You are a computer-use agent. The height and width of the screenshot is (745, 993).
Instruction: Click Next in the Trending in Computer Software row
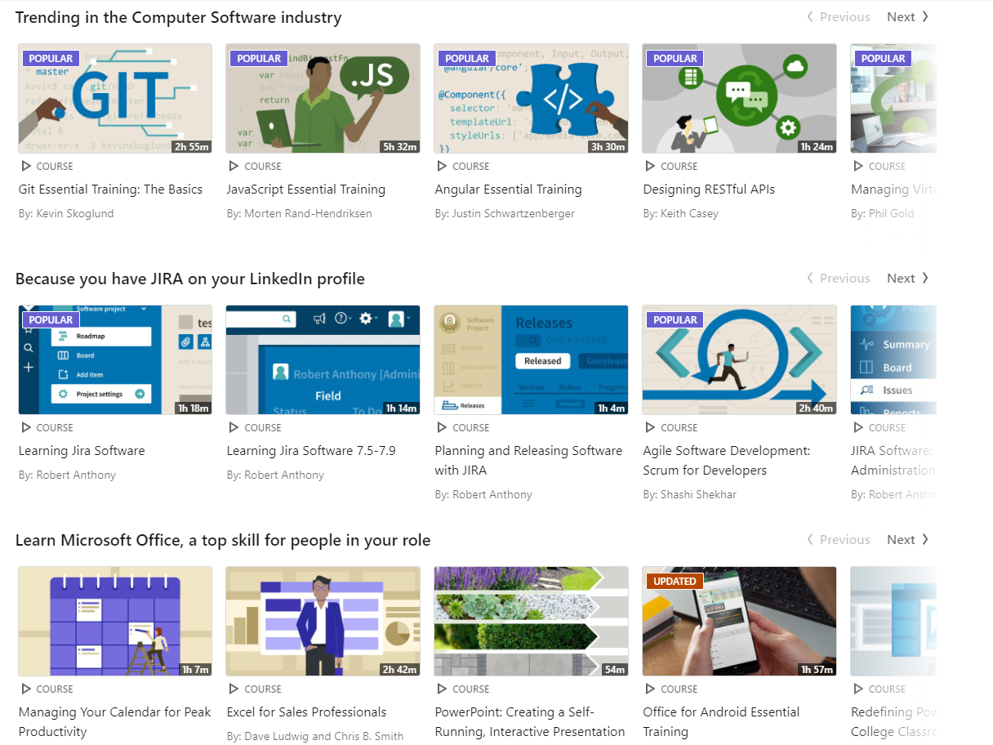point(907,17)
